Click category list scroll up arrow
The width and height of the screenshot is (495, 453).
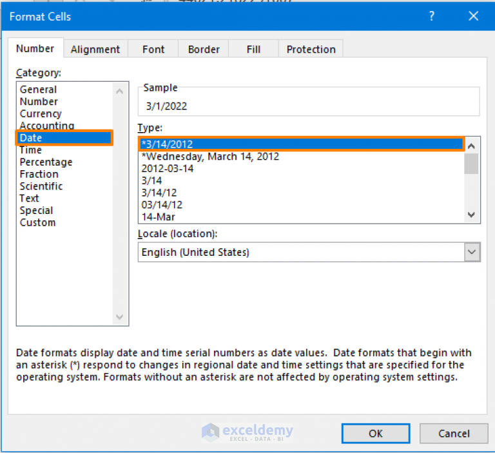[120, 92]
